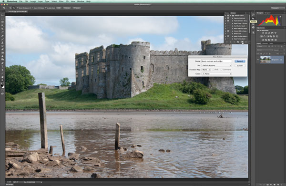Select the Healing Brush tool

(x=2, y=36)
